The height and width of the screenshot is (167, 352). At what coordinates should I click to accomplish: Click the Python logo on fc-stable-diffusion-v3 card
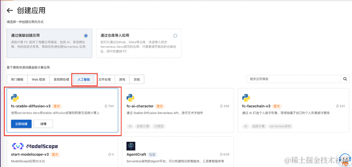(15, 98)
